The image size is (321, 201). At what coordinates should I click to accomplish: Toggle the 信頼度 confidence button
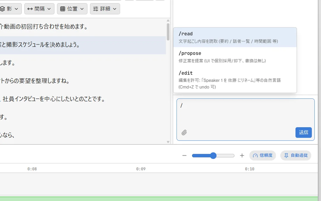[262, 155]
